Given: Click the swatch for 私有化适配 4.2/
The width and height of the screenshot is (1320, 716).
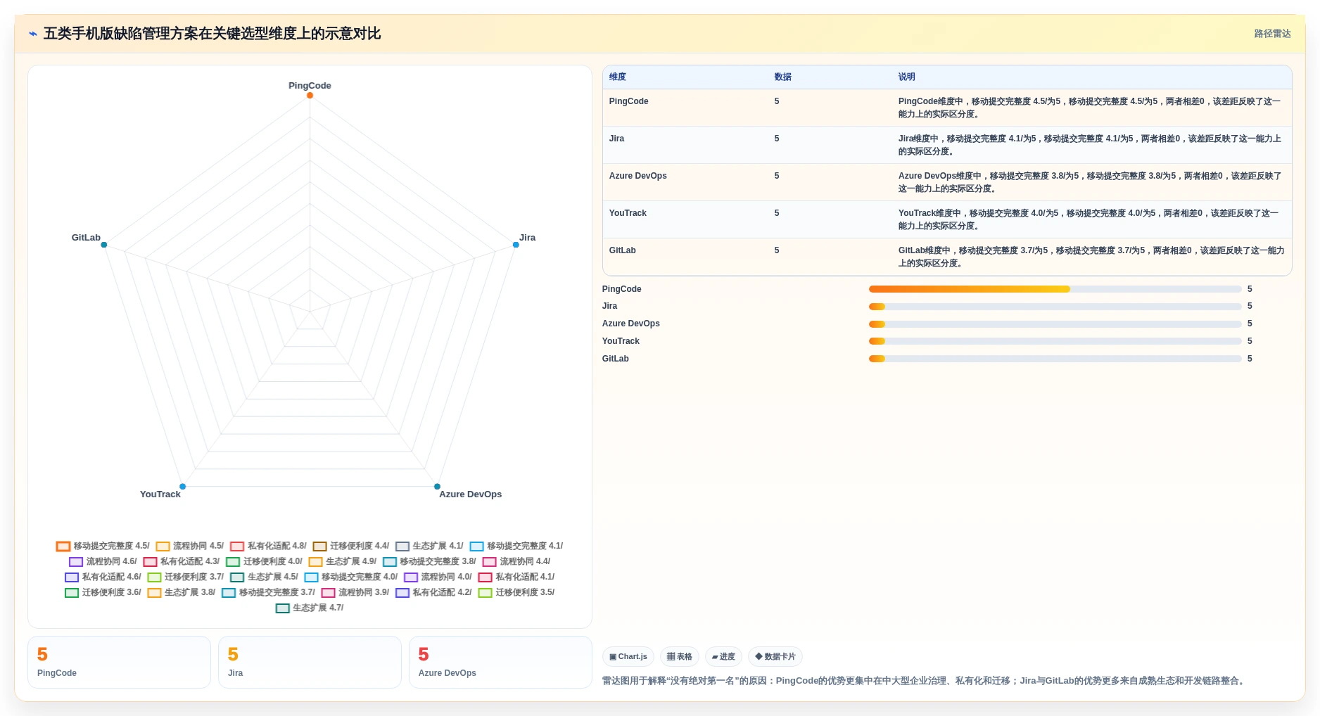Looking at the screenshot, I should tap(402, 593).
